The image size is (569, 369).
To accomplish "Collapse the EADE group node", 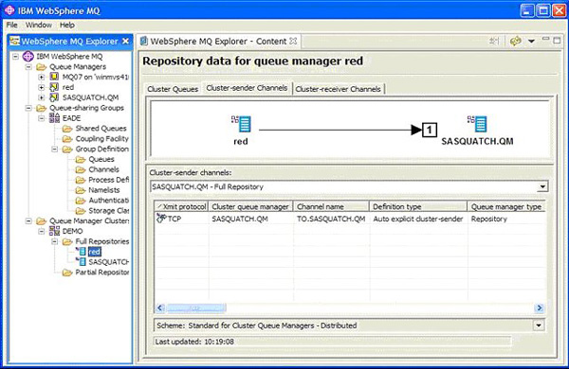I will 42,118.
